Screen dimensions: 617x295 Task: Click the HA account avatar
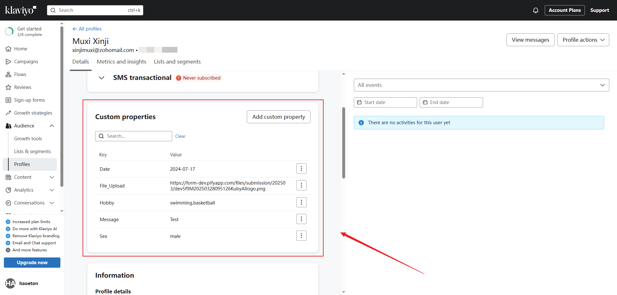click(10, 283)
